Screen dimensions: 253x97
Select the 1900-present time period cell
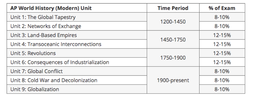tap(173, 80)
